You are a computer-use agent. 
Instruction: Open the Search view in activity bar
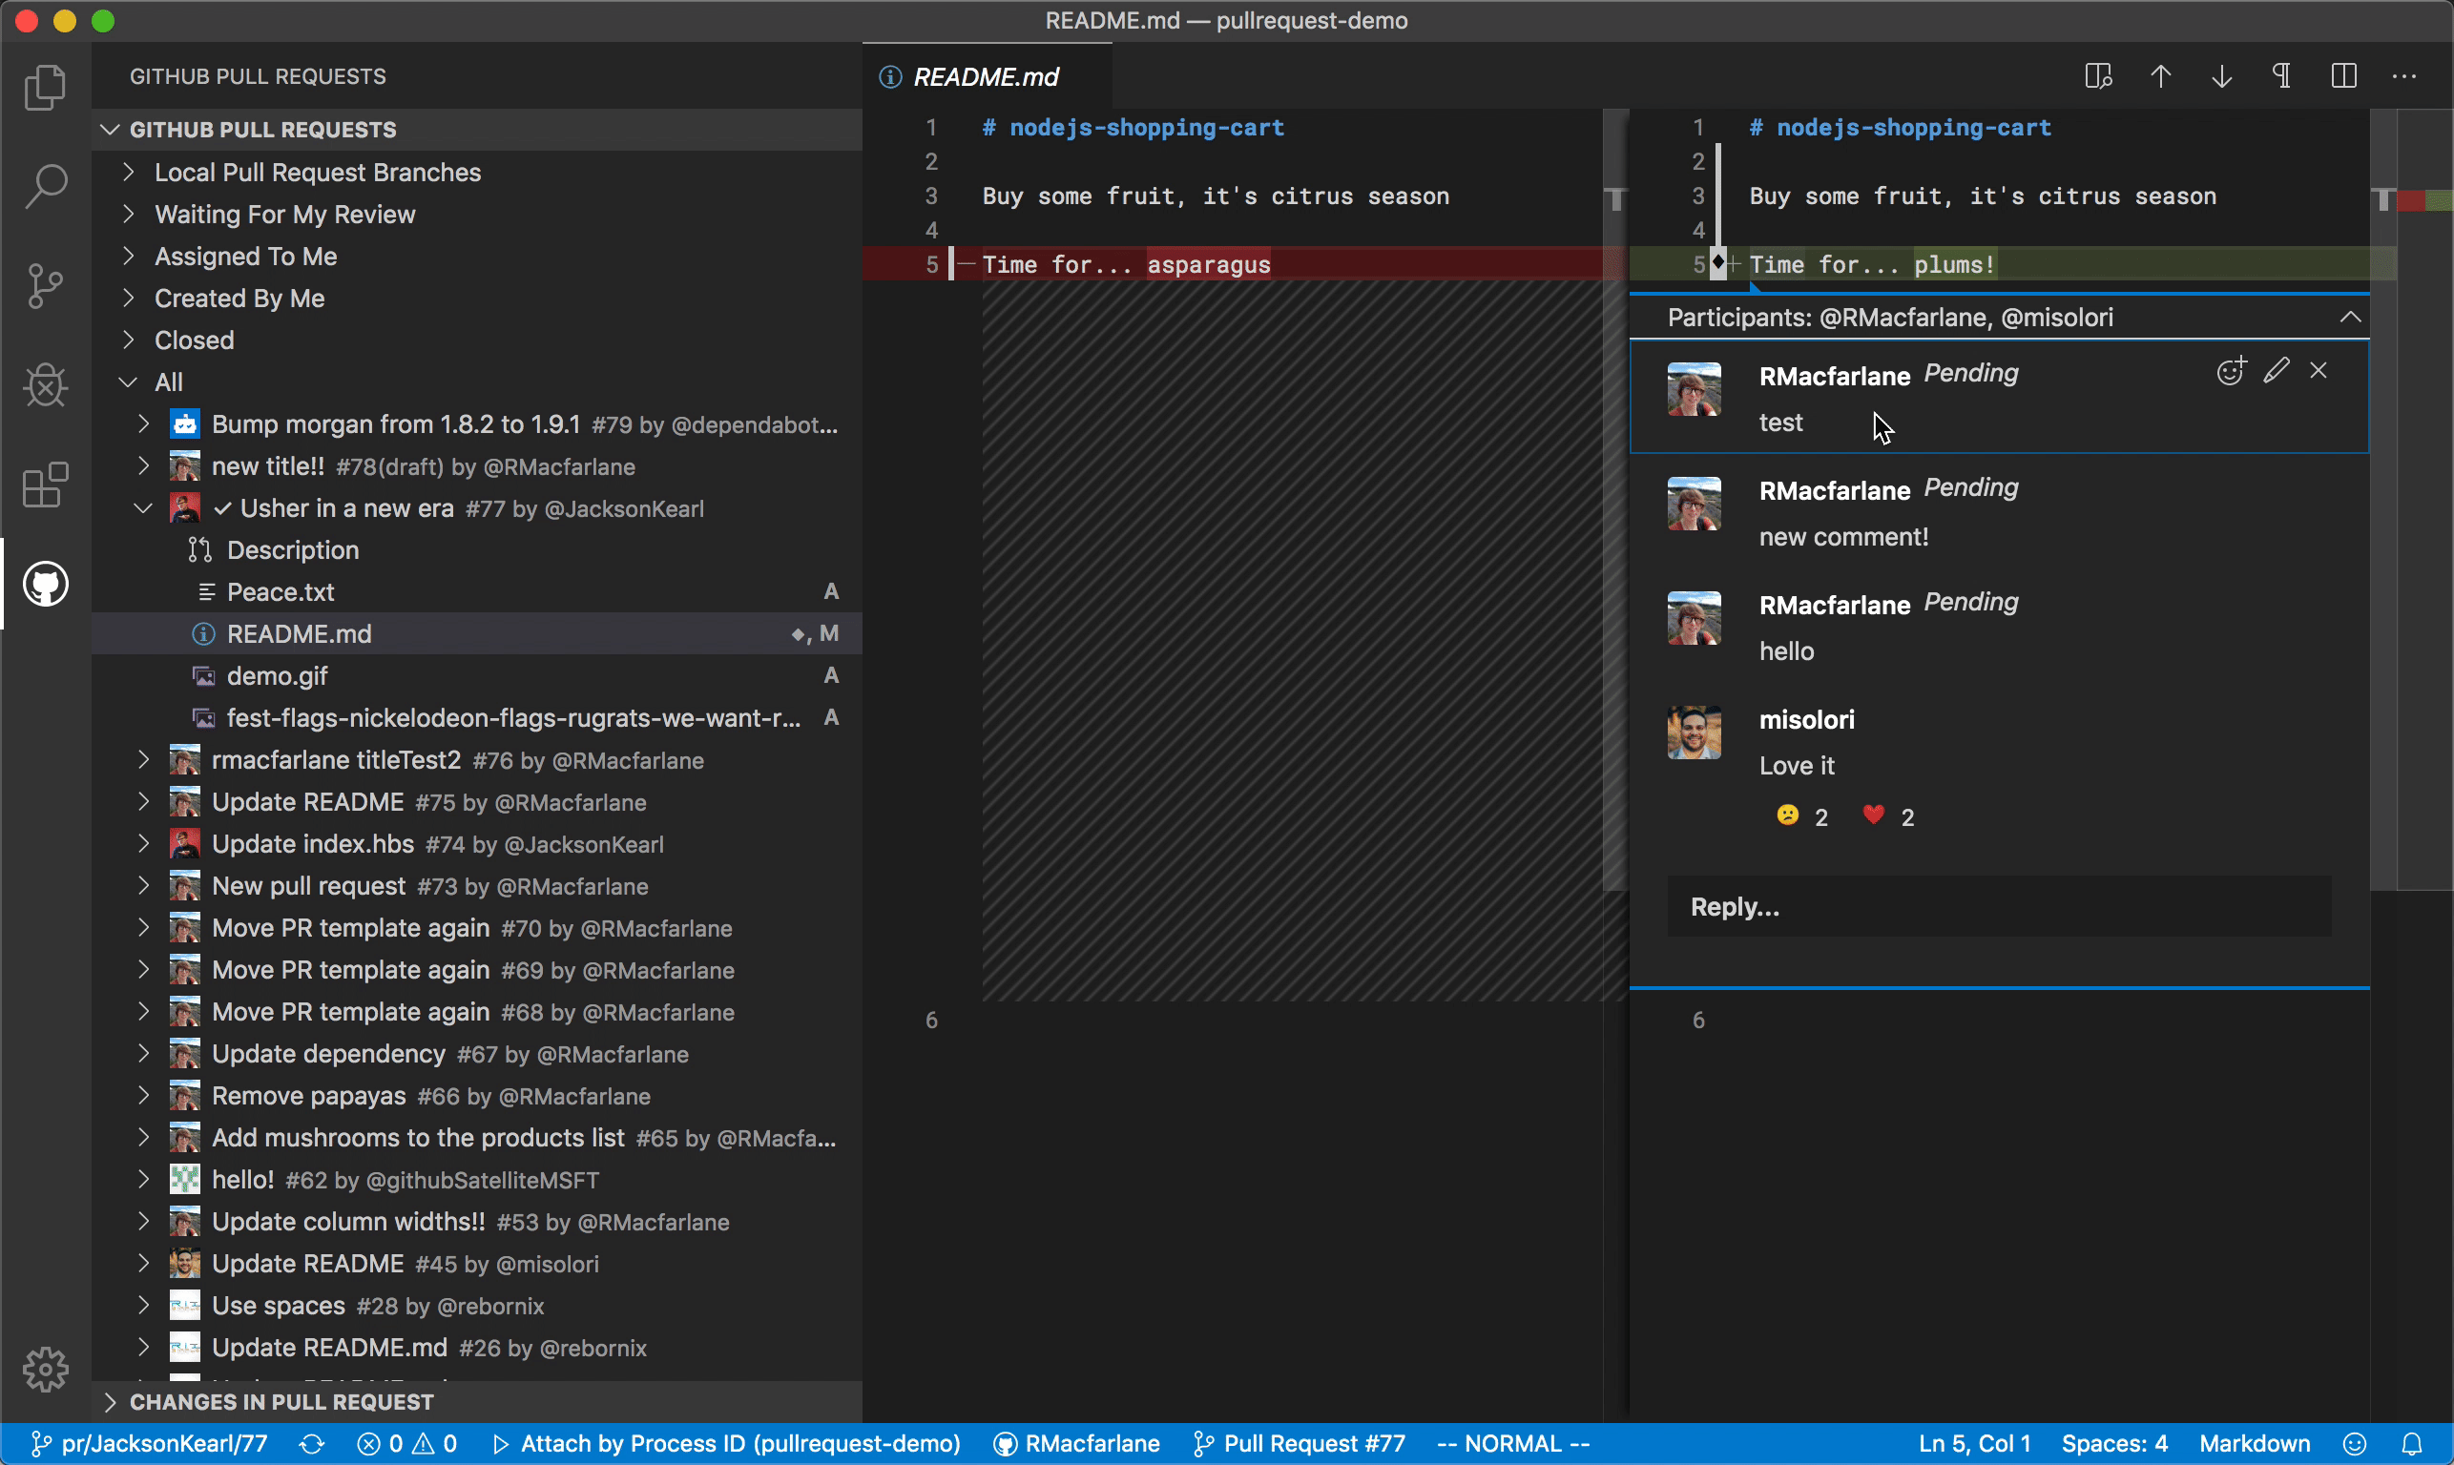[x=46, y=187]
